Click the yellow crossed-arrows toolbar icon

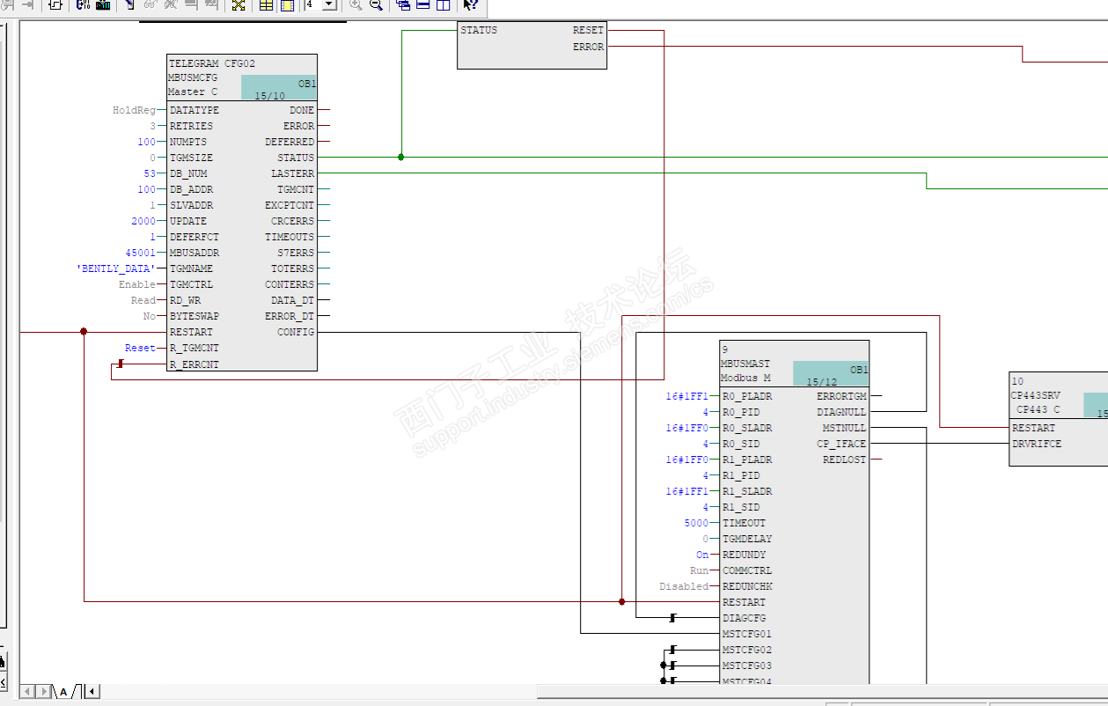(x=238, y=4)
